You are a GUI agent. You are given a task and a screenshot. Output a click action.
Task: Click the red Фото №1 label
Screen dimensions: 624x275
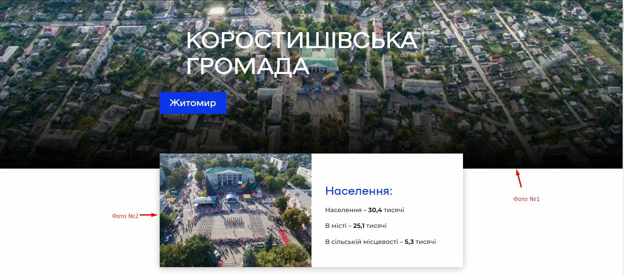tap(526, 199)
